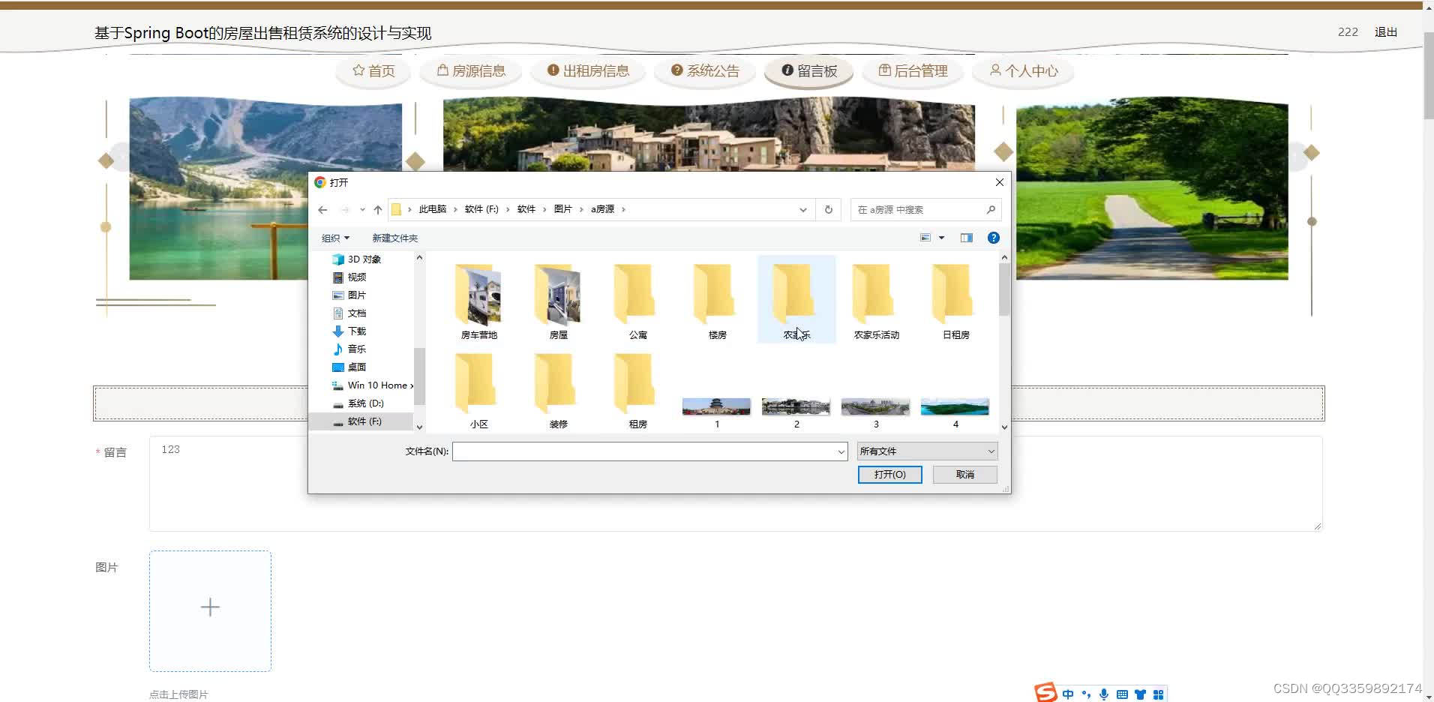
Task: Open 出租房信息 tab
Action: (x=588, y=71)
